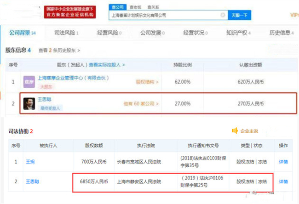Focus the company name search field
The width and height of the screenshot is (299, 204).
pyautogui.click(x=168, y=15)
